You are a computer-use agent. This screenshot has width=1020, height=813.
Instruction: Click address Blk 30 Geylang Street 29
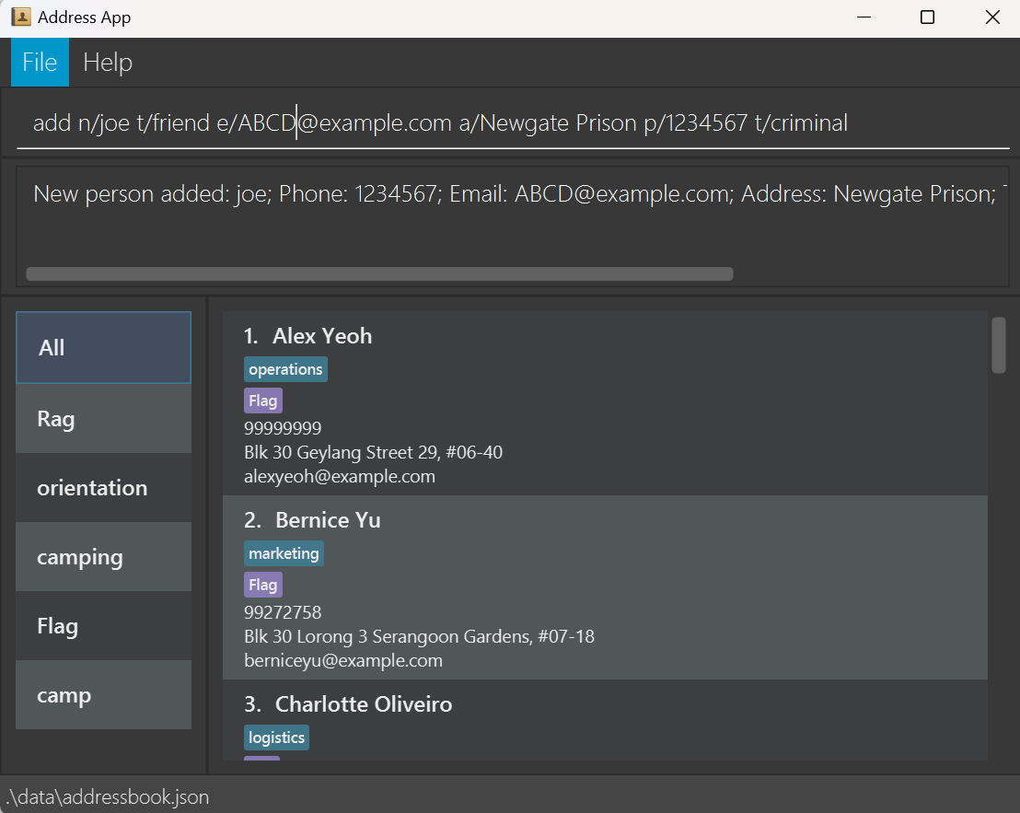(x=374, y=452)
